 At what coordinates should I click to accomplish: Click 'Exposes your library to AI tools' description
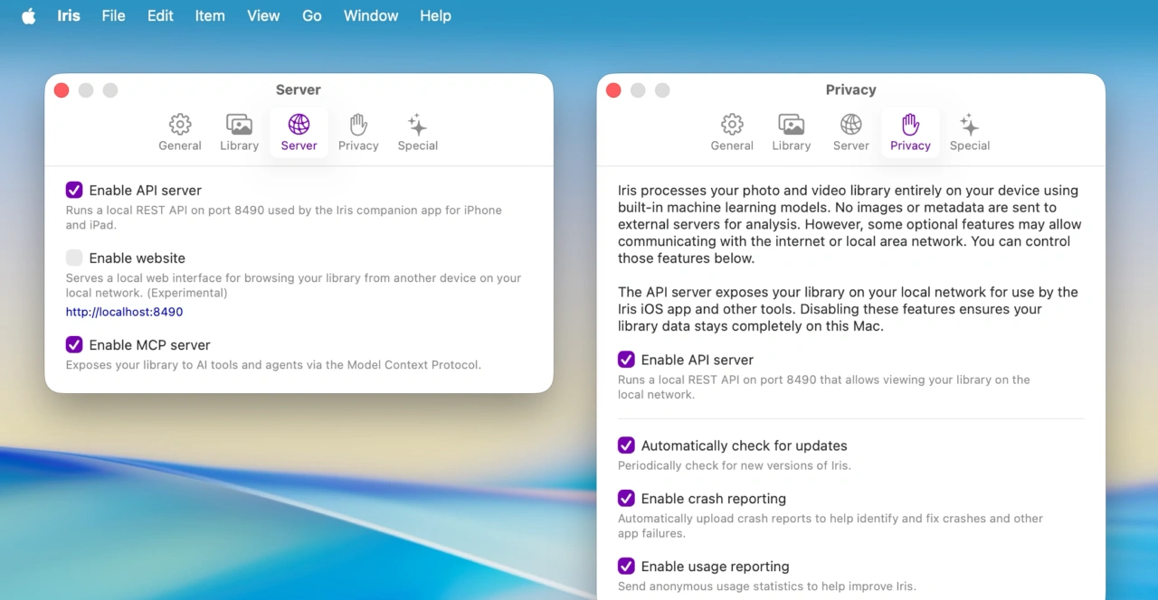[273, 365]
